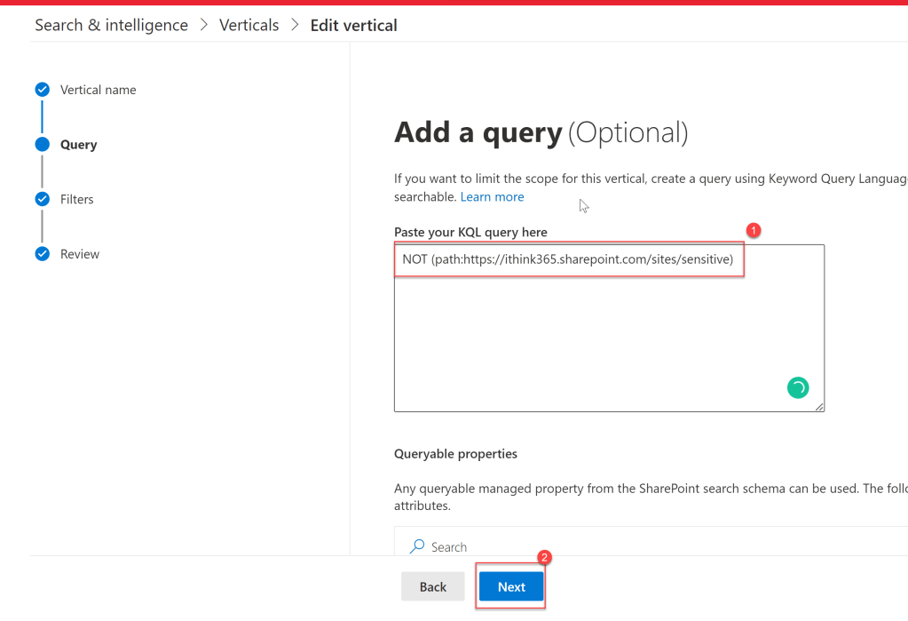908x621 pixels.
Task: Open the Learn more link
Action: pos(492,196)
